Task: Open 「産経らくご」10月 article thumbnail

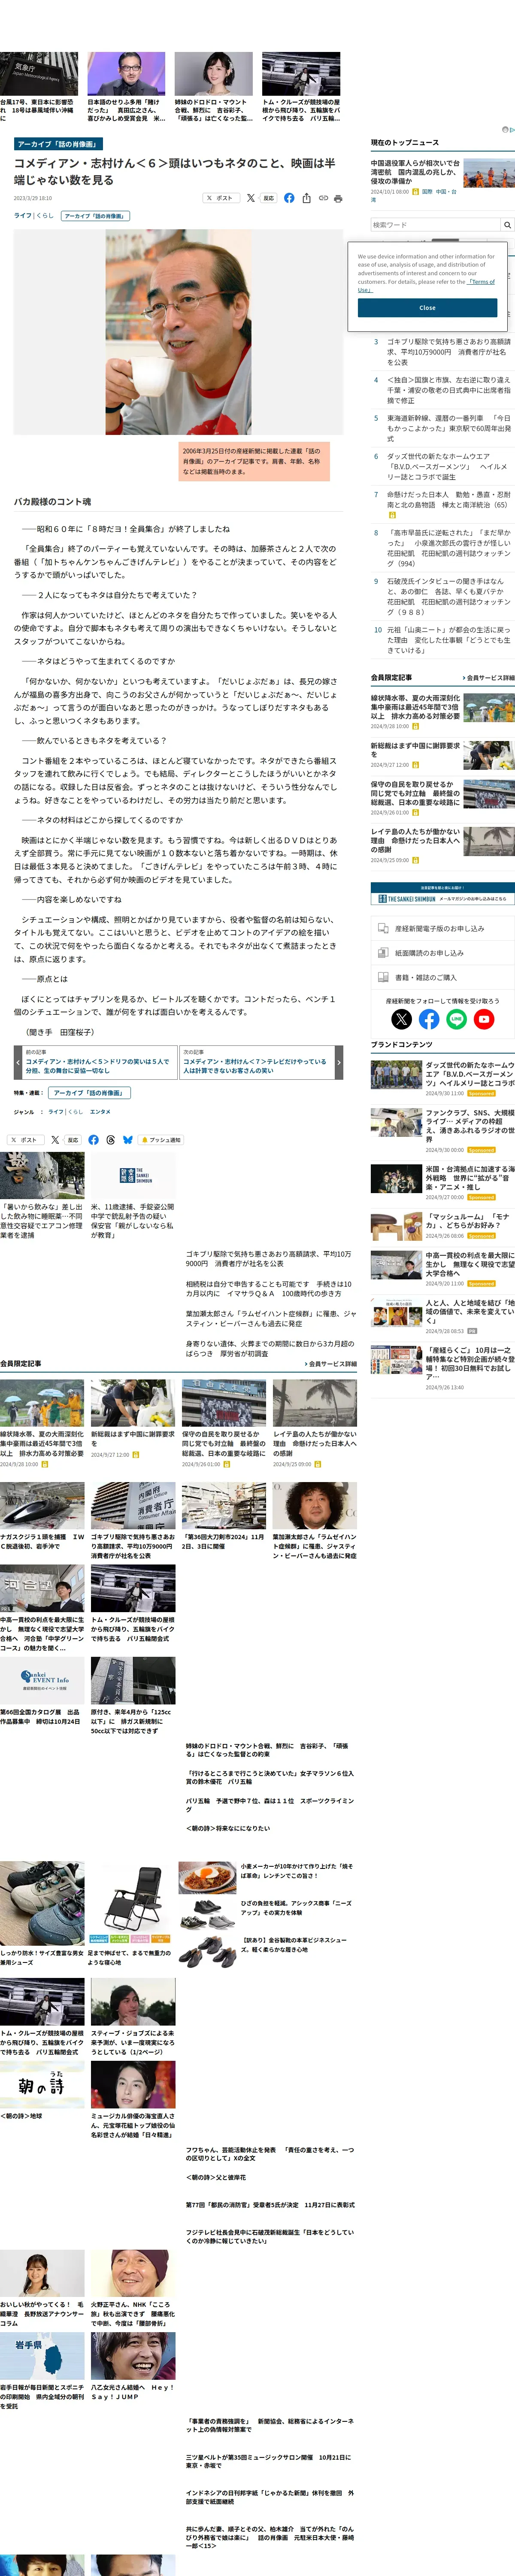Action: click(396, 1360)
